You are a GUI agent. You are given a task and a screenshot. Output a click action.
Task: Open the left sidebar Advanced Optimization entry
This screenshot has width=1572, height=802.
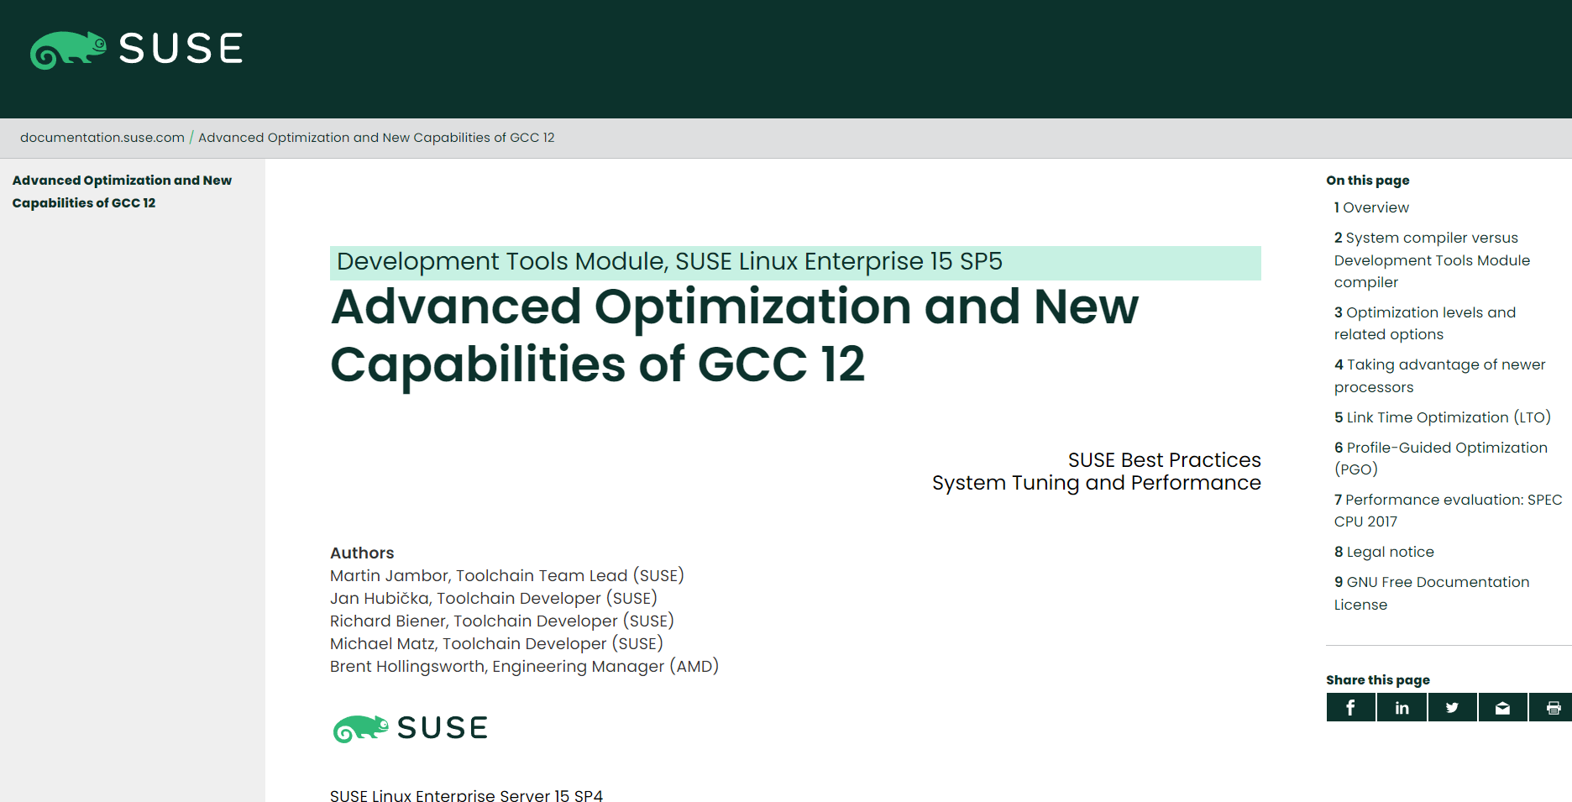[122, 191]
